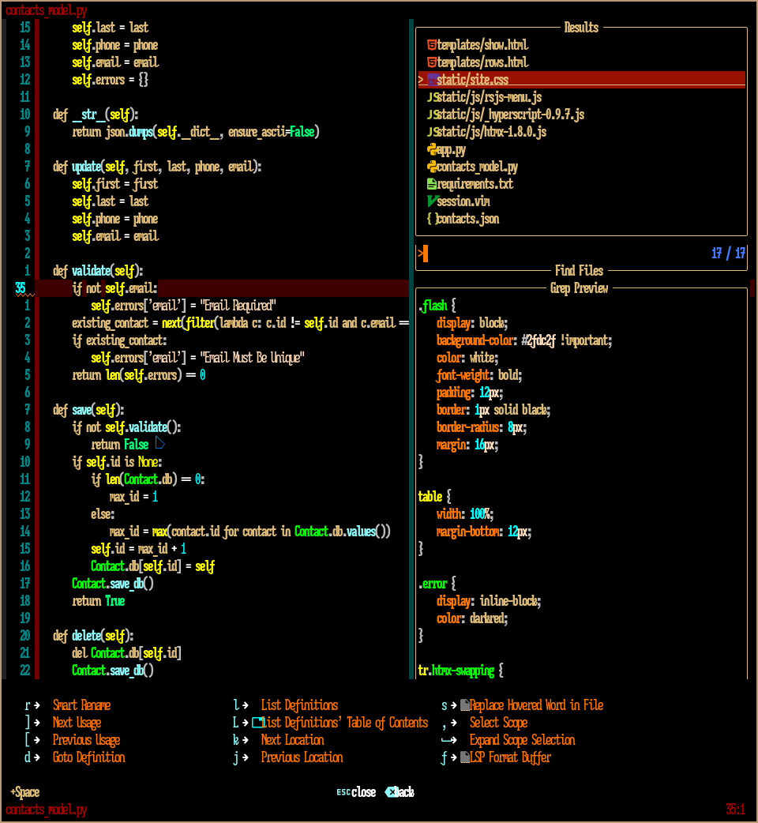This screenshot has height=823, width=758.
Task: Click text-file icon beside requirements.txt
Action: pos(432,184)
